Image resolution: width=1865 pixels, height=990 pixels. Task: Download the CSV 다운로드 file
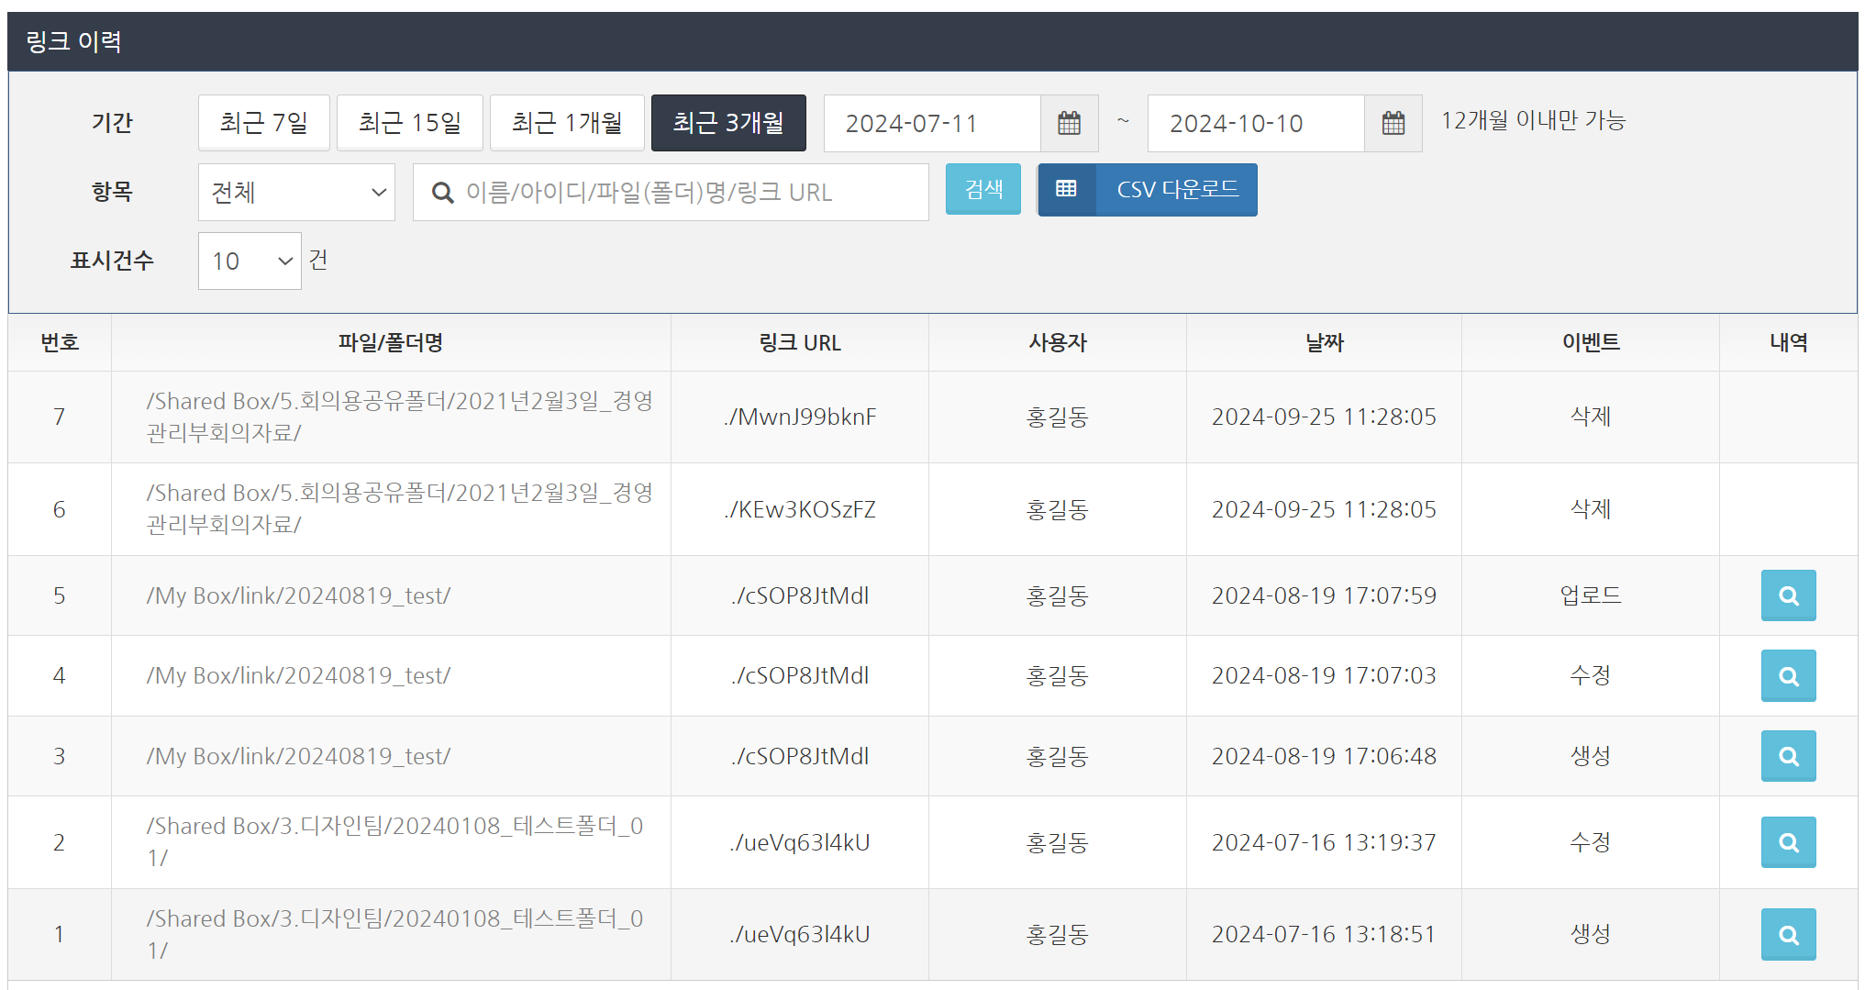coord(1176,190)
